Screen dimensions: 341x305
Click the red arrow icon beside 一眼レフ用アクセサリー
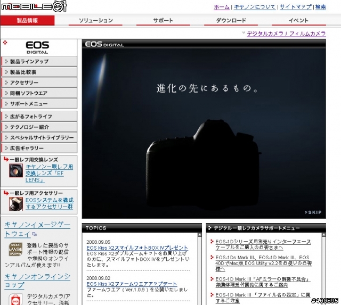[6, 193]
